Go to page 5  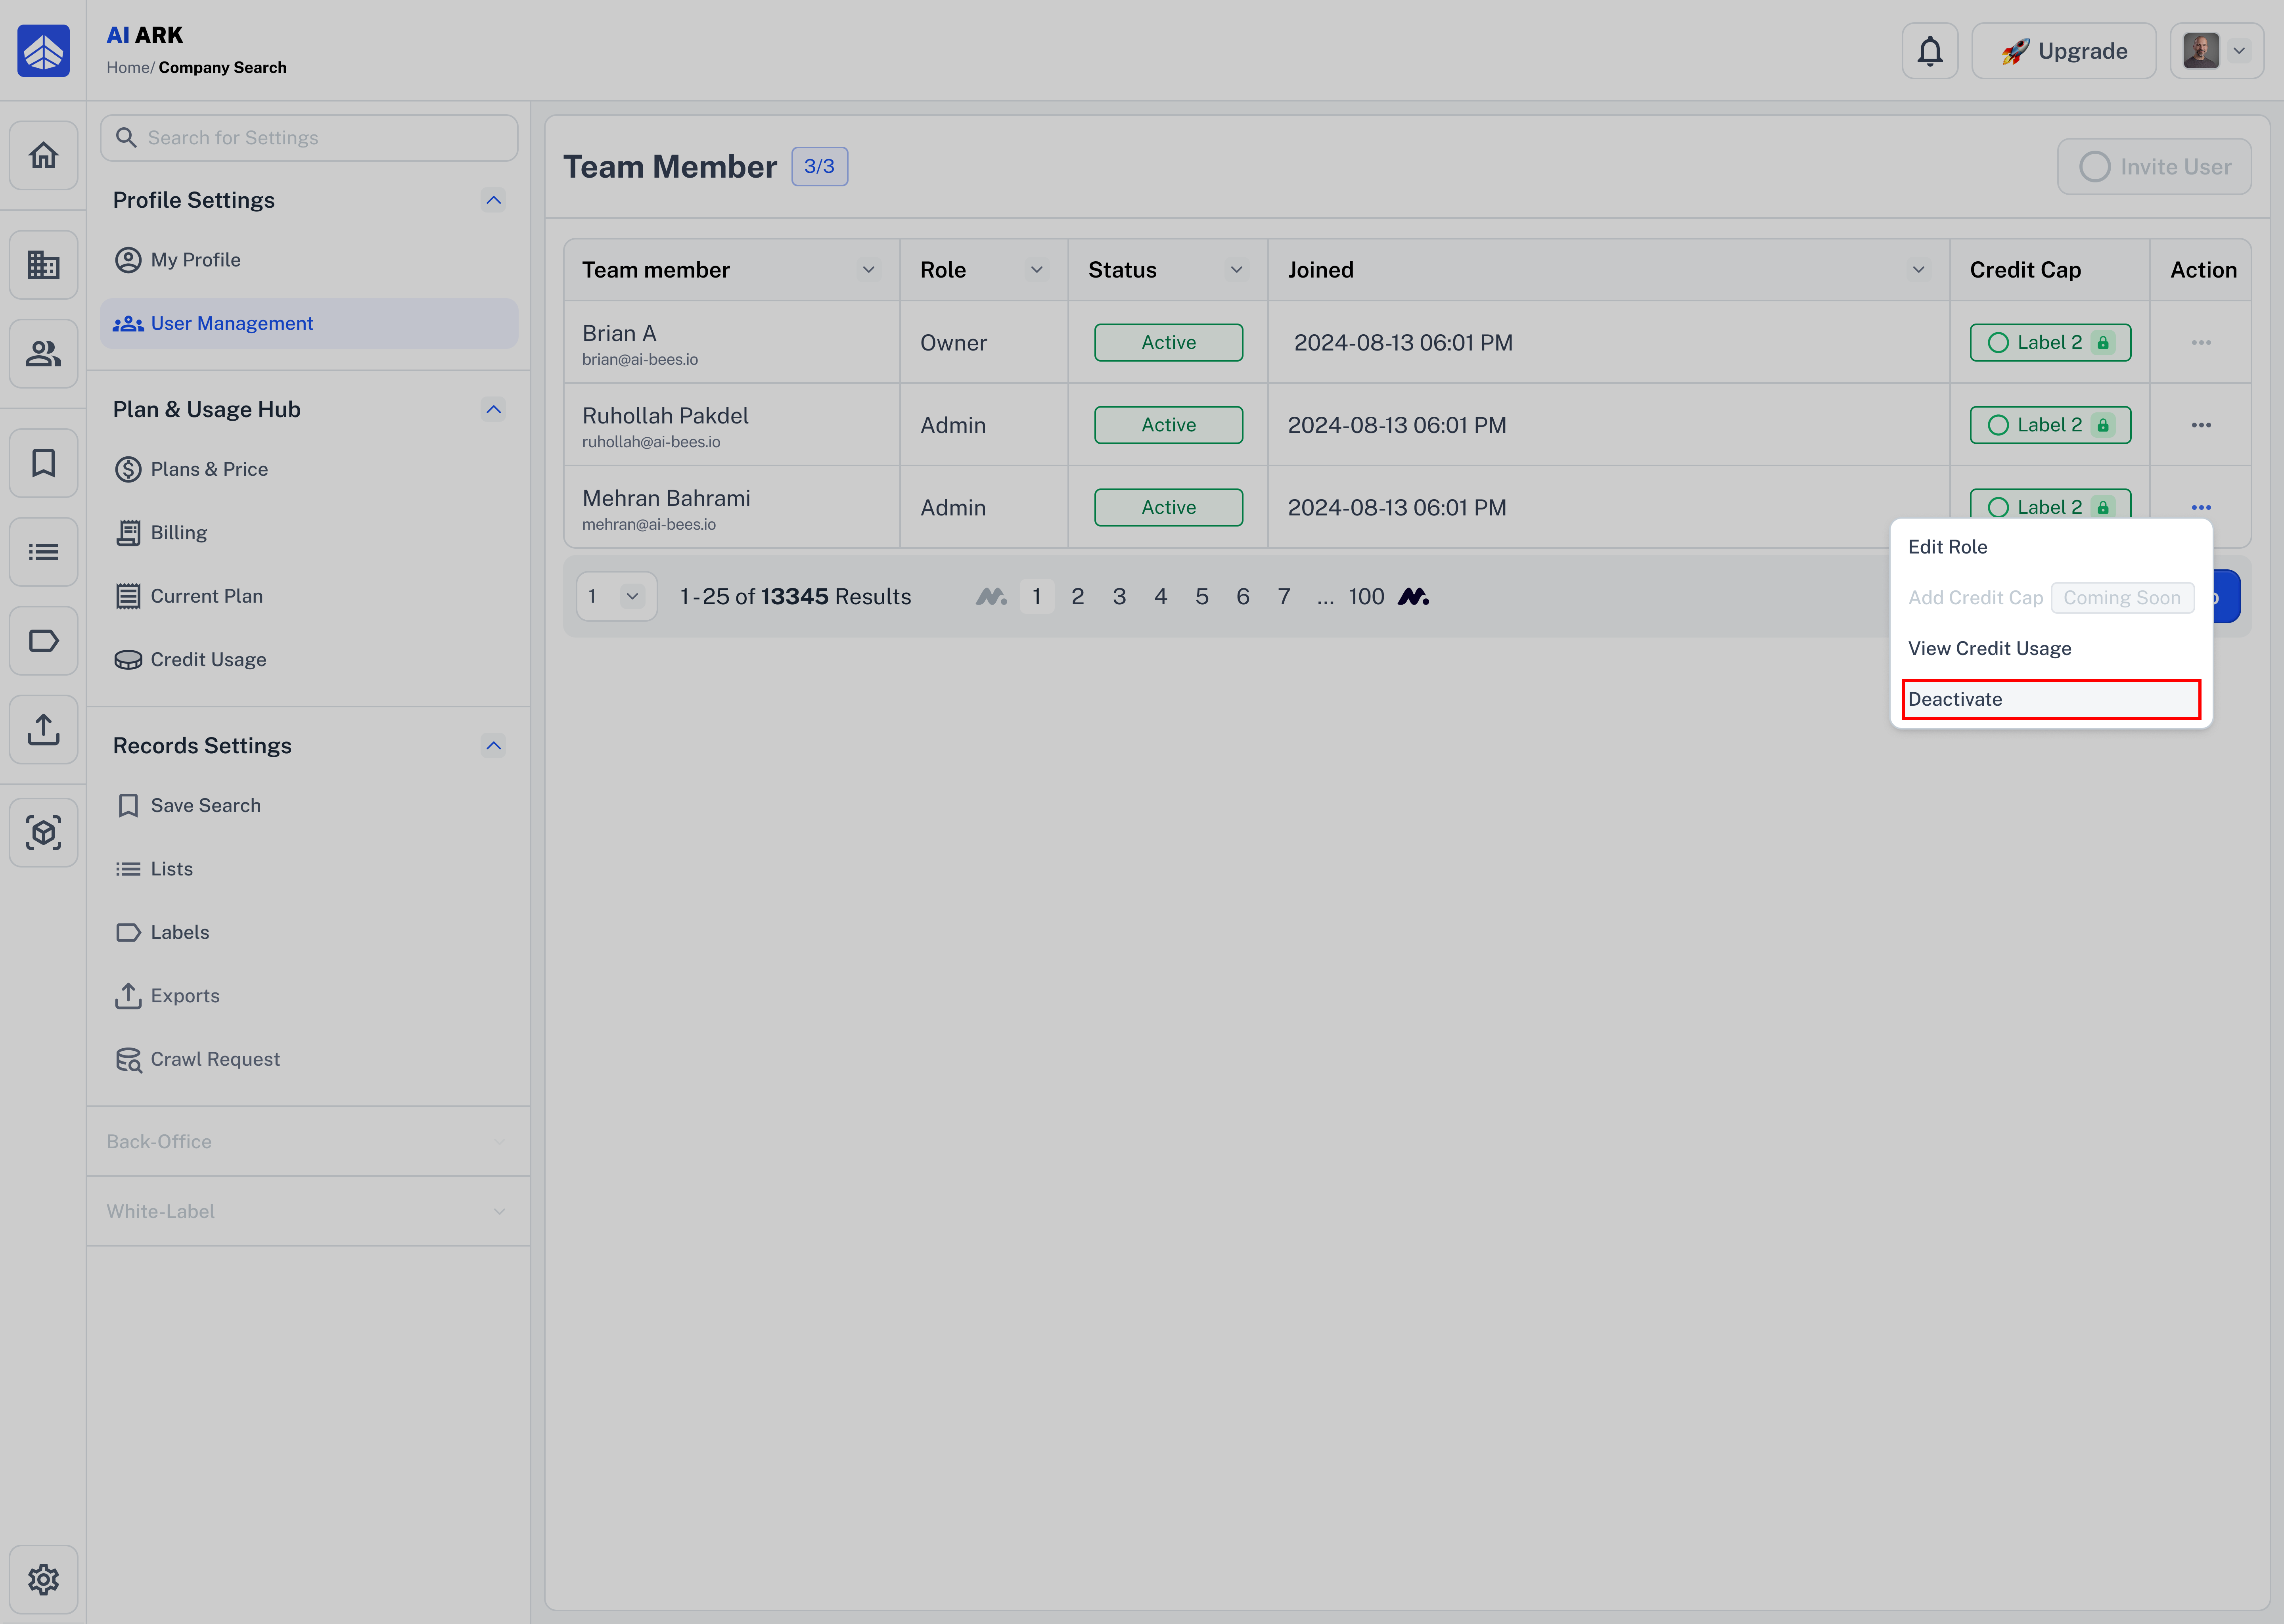tap(1201, 597)
